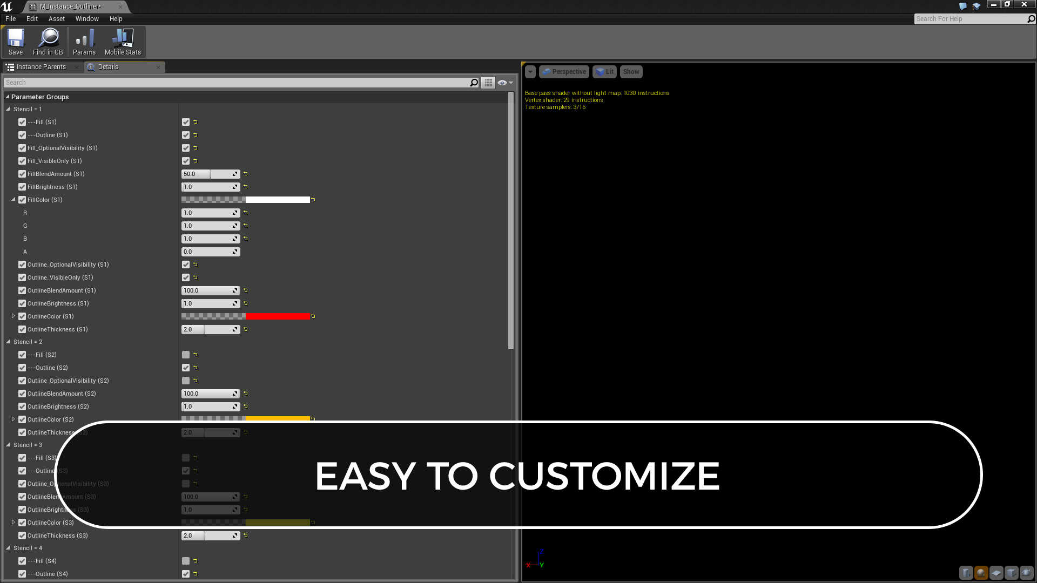
Task: Collapse the Stencil = 4 group
Action: point(8,548)
